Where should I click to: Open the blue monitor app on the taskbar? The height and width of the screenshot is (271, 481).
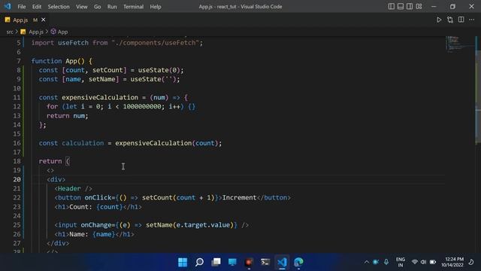pyautogui.click(x=232, y=262)
